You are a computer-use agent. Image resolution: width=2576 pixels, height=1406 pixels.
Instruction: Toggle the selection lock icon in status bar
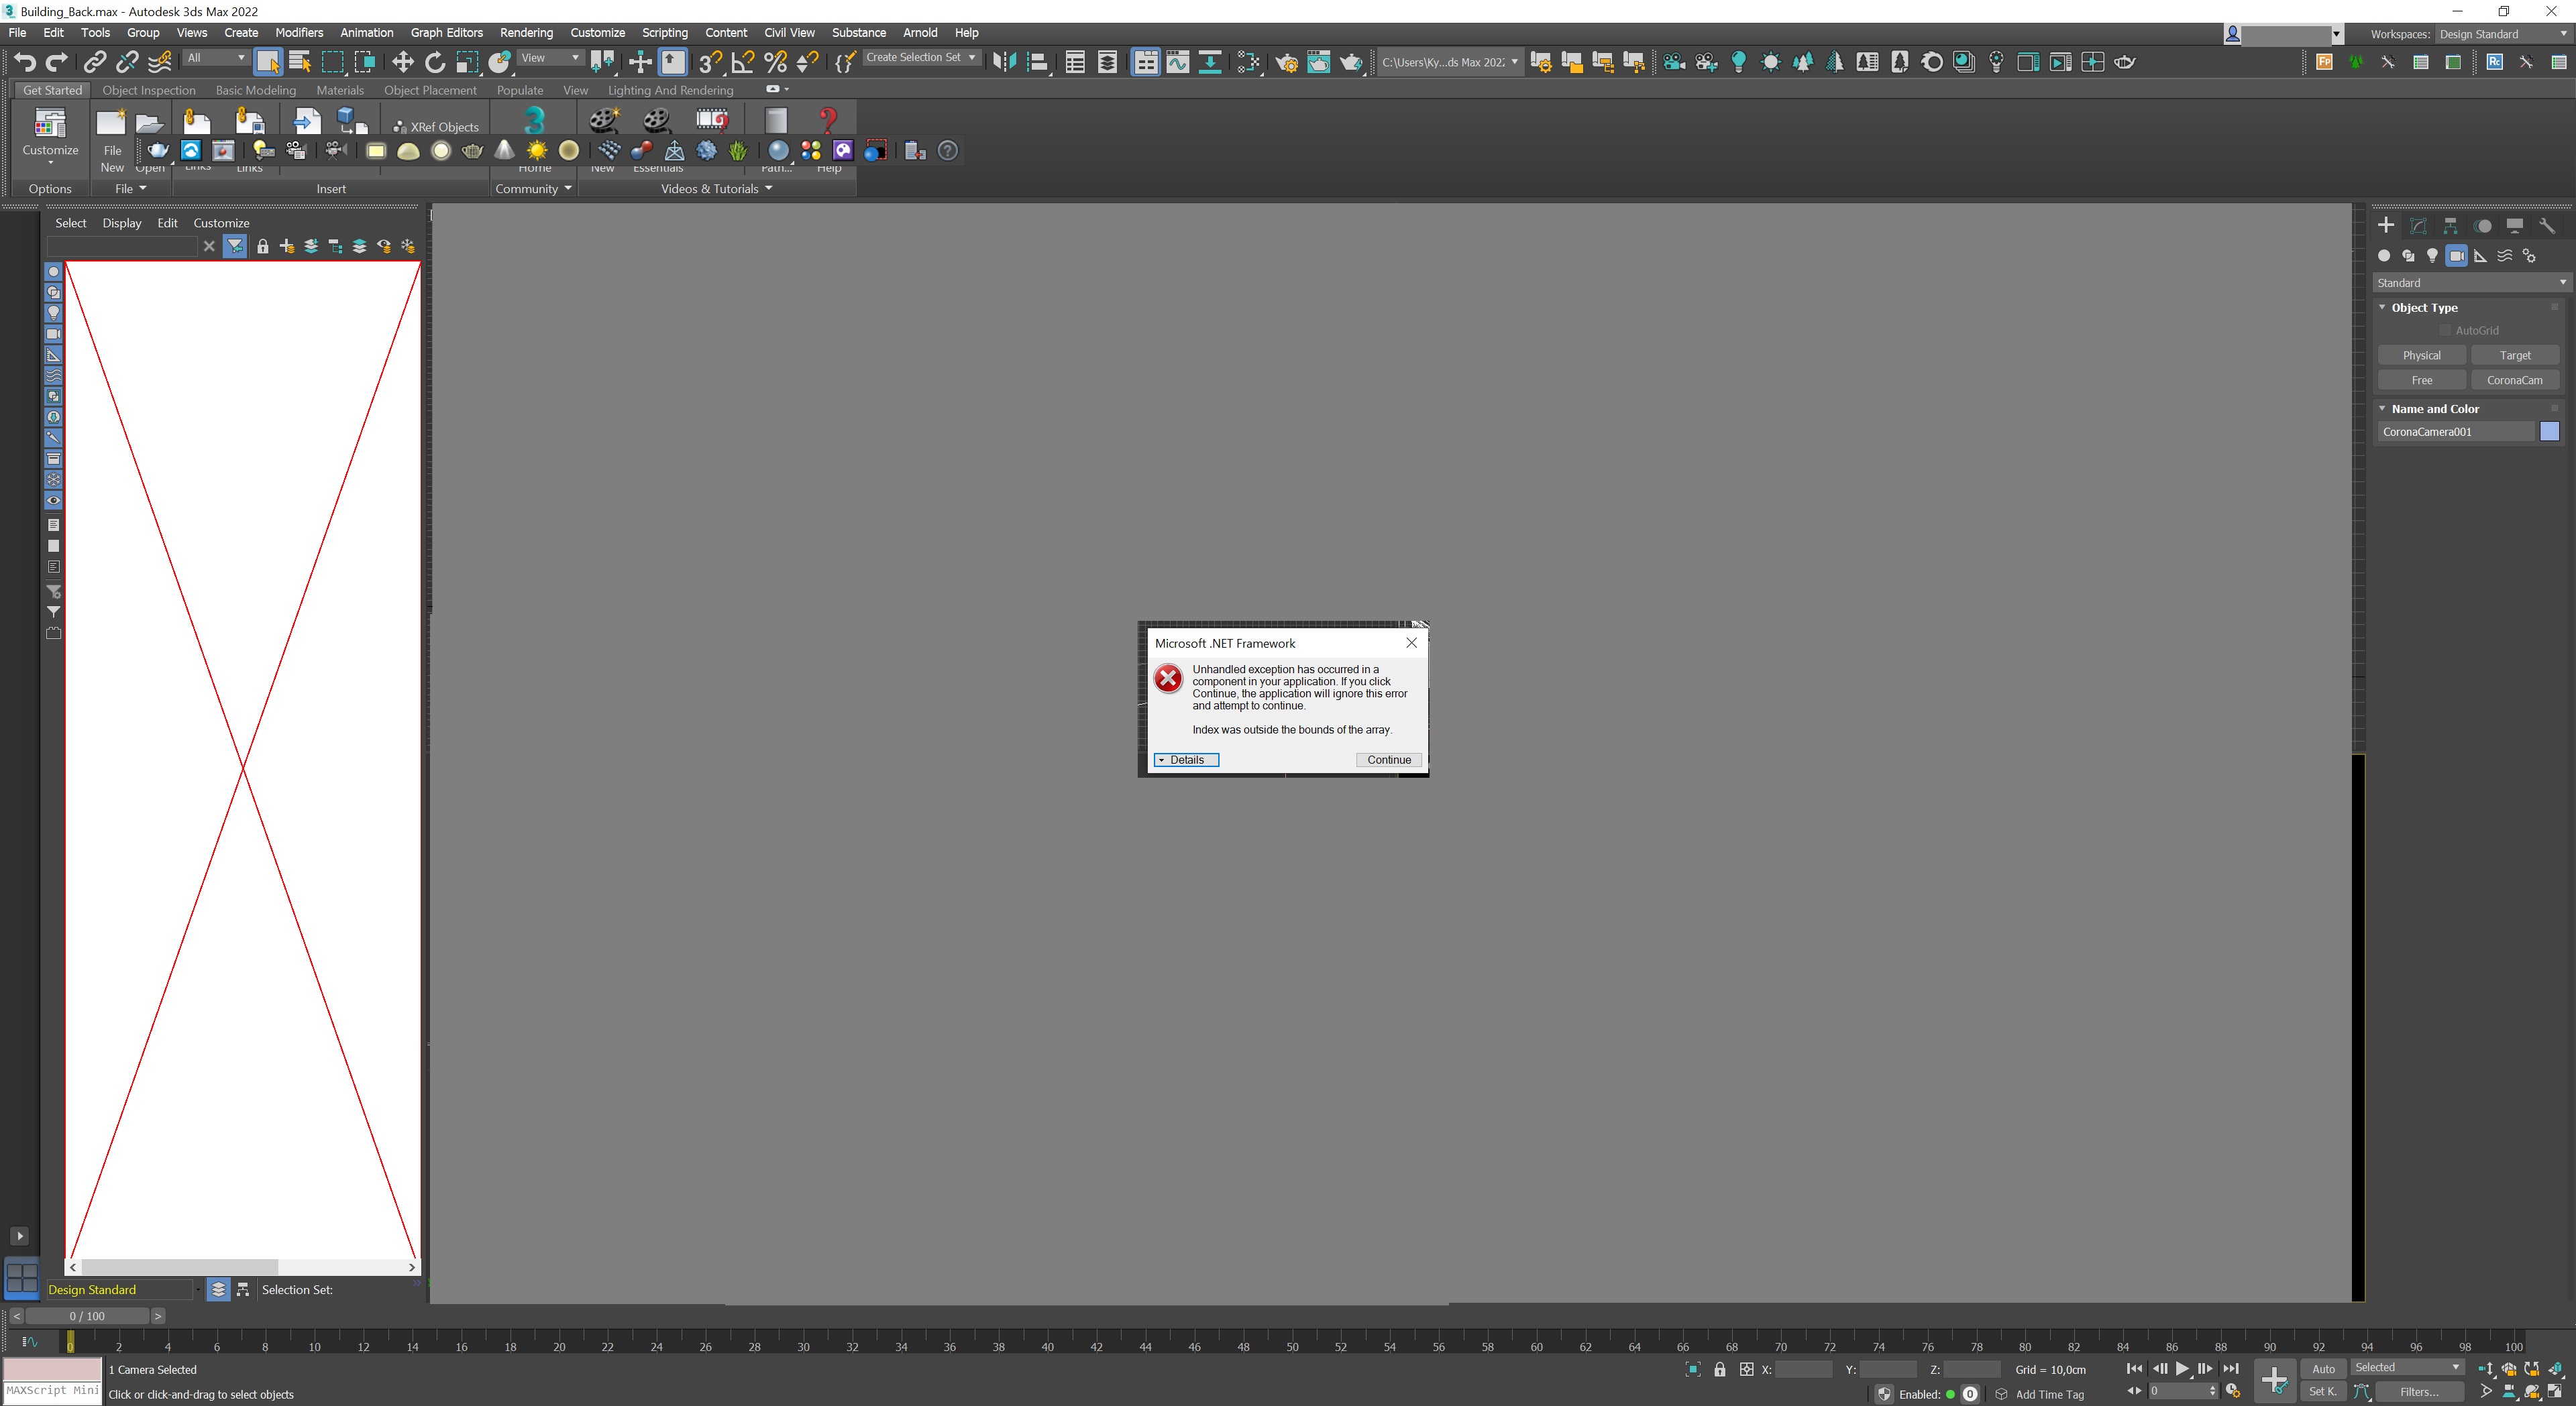point(1720,1369)
